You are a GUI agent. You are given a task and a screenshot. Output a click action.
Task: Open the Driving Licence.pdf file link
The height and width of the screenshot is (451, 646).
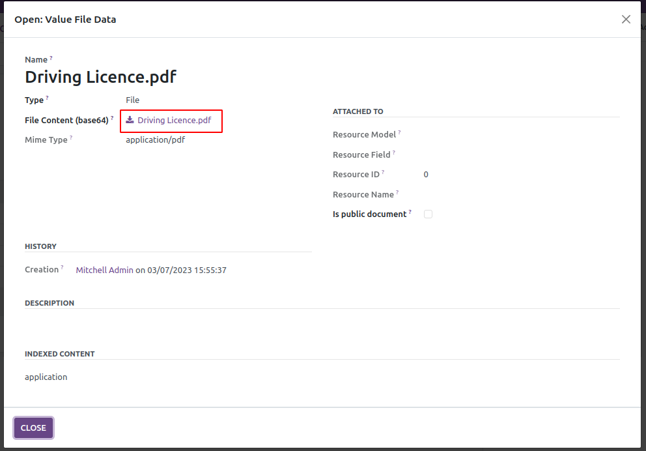(174, 121)
